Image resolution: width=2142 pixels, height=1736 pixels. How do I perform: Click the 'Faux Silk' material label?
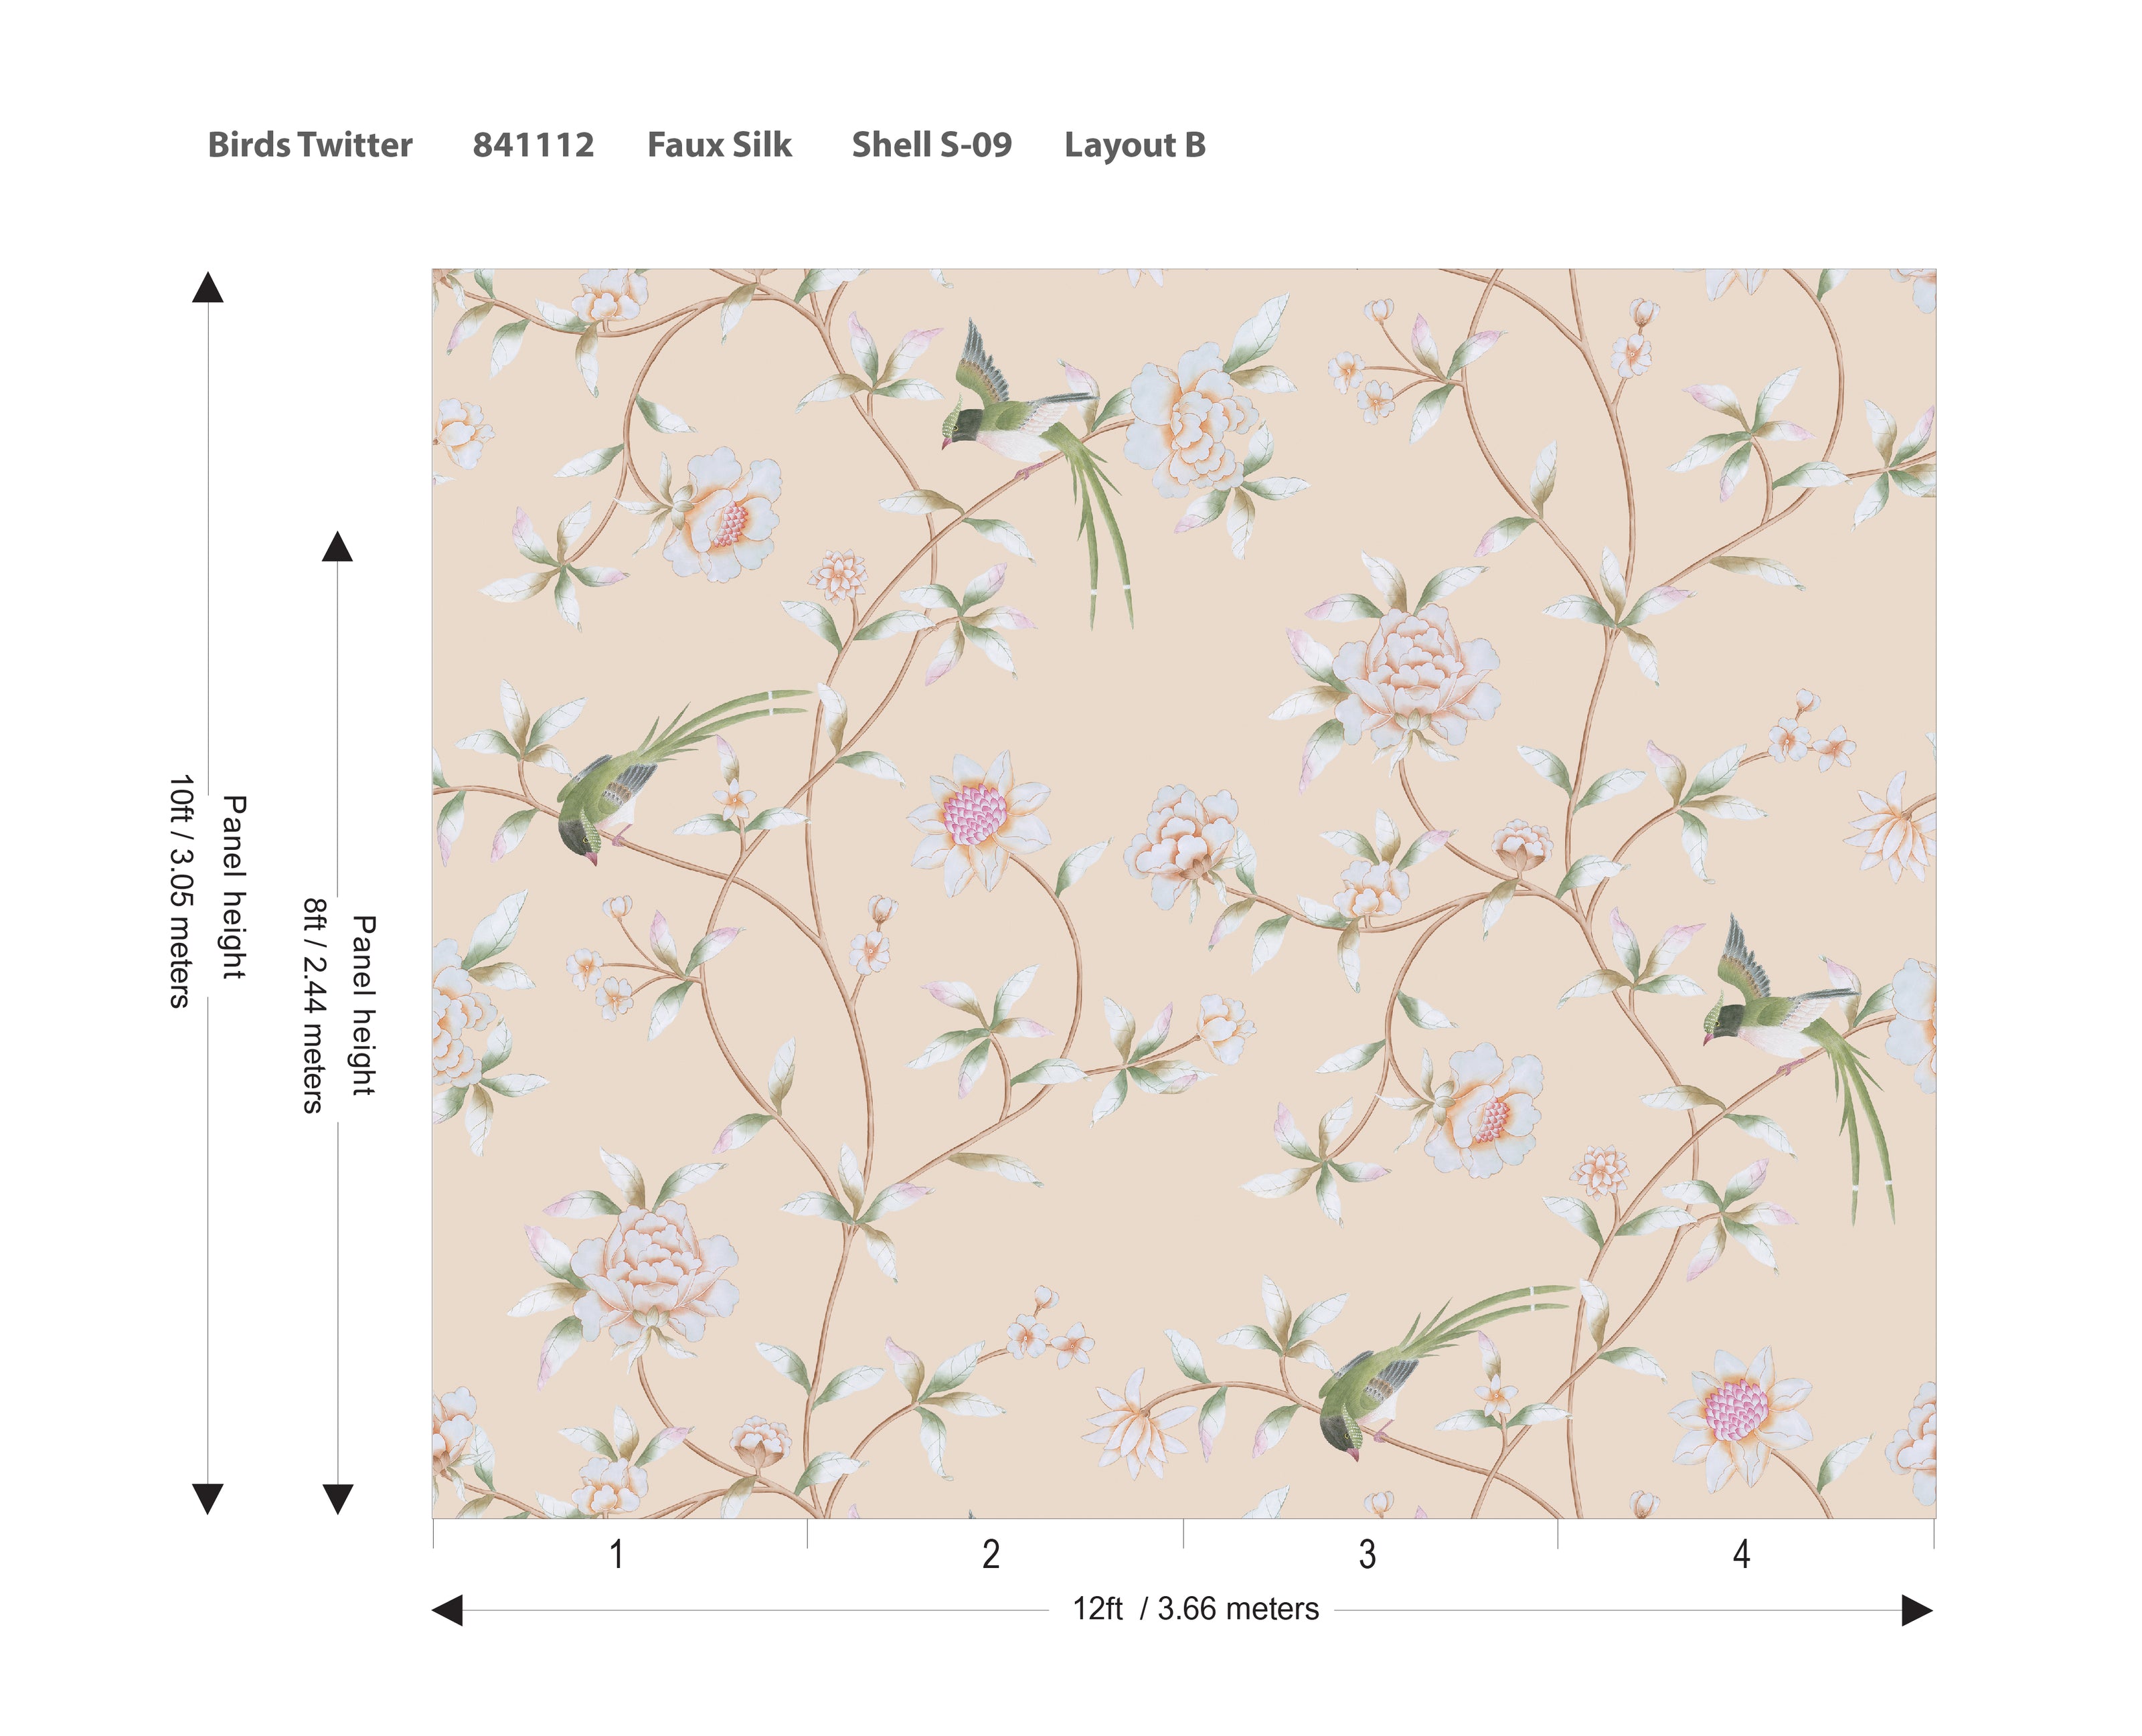[719, 145]
